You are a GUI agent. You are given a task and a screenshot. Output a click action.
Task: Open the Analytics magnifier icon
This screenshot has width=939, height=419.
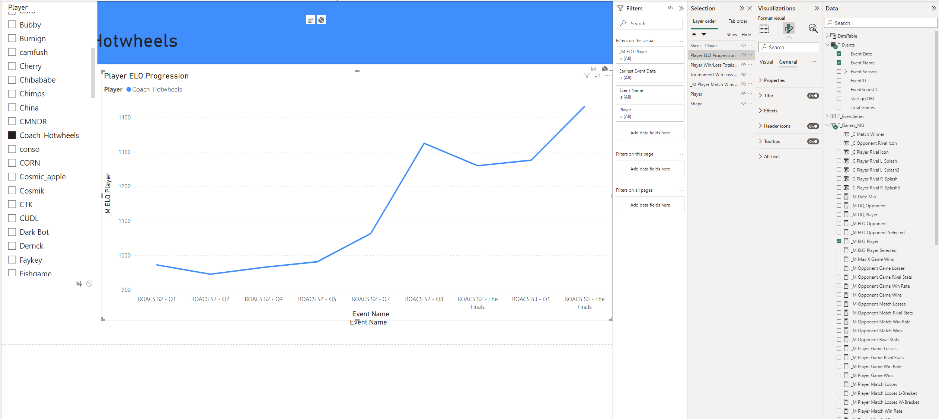click(813, 28)
